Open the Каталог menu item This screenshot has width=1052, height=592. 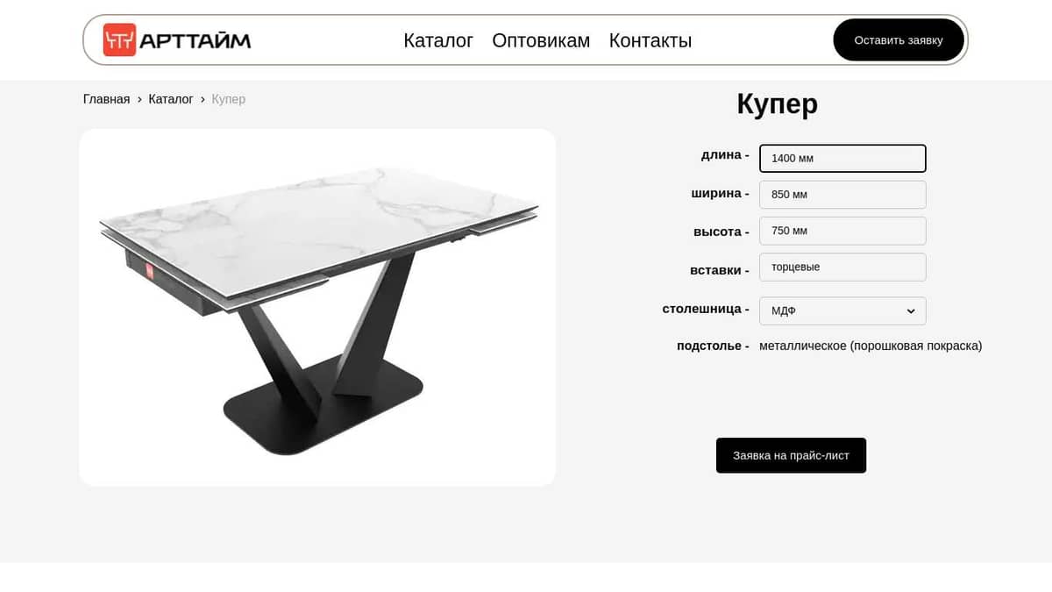point(438,40)
